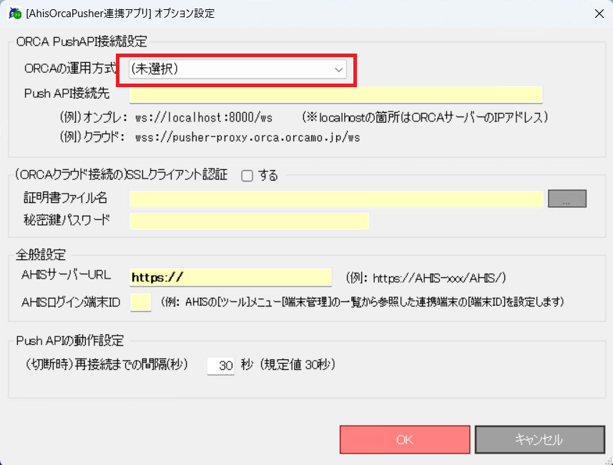This screenshot has height=465, width=613.
Task: Click the 証明書ファイル名 text field
Action: click(x=336, y=199)
